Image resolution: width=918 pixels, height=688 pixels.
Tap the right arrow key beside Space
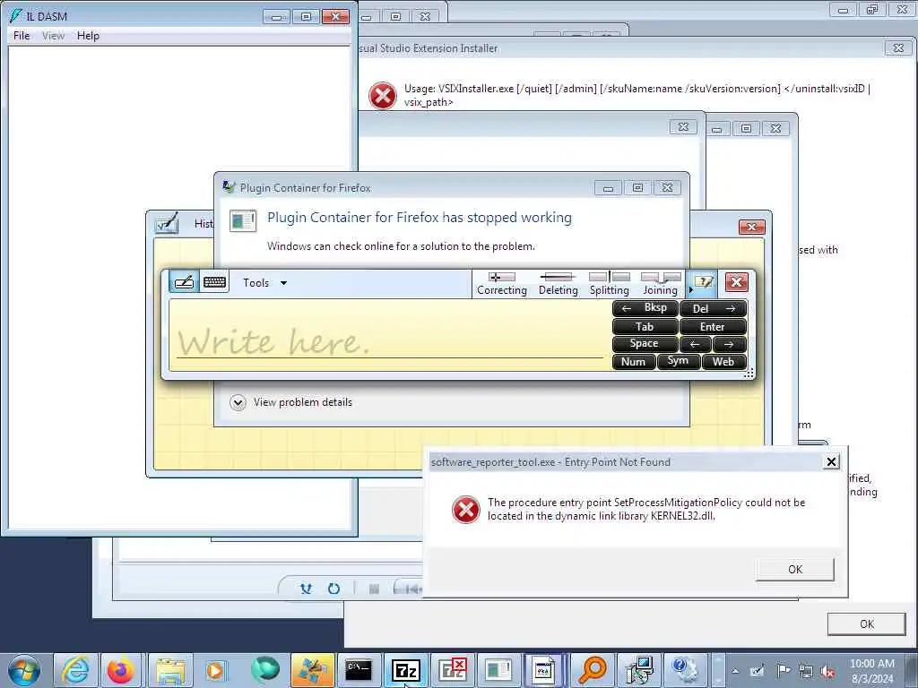tap(730, 344)
